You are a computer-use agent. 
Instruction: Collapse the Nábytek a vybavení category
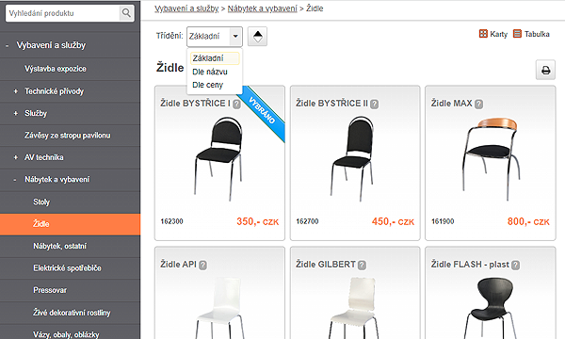pos(15,180)
